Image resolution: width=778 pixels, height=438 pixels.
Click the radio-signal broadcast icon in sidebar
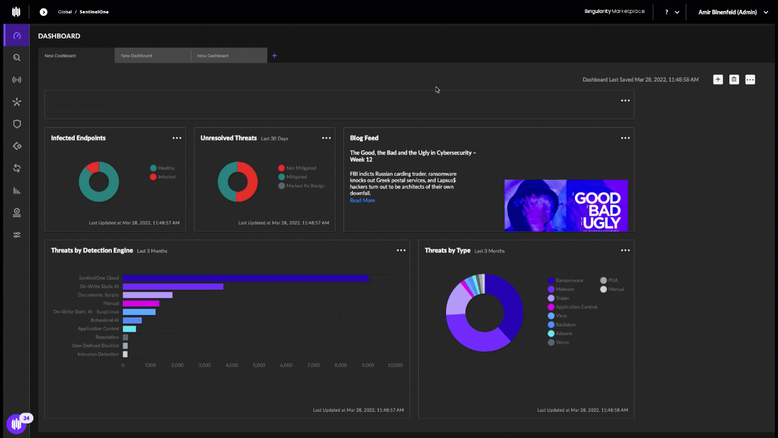(16, 80)
